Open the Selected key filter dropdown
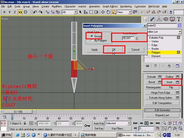The width and height of the screenshot is (184, 138). click(x=129, y=123)
